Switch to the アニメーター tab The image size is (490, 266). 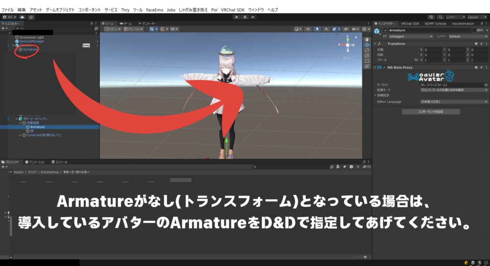point(147,23)
